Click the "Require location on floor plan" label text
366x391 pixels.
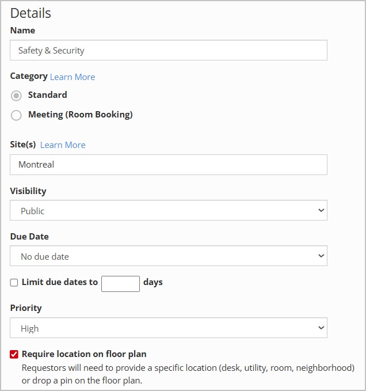tap(84, 354)
